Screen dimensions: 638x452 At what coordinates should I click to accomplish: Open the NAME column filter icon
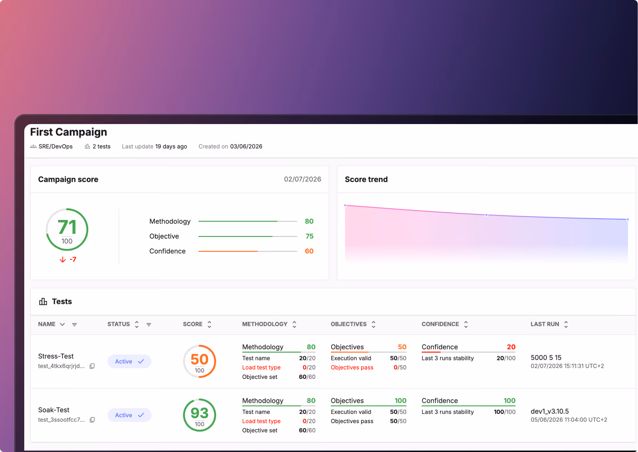pyautogui.click(x=74, y=324)
